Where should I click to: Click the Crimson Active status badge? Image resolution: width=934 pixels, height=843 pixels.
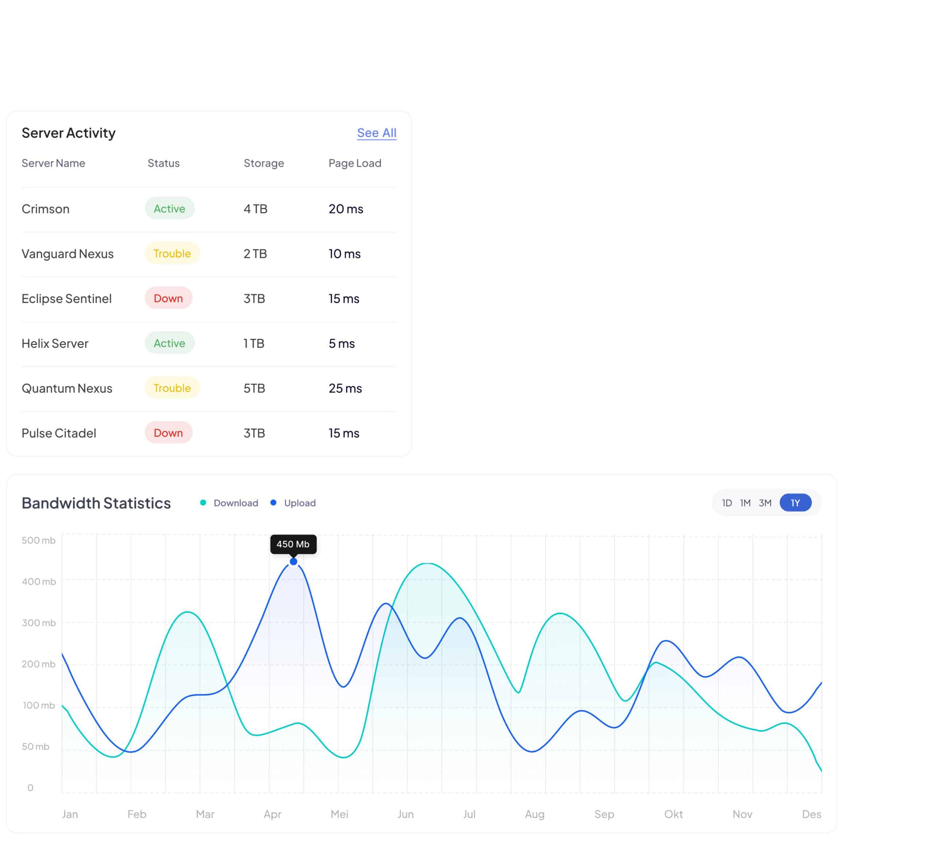click(x=170, y=208)
